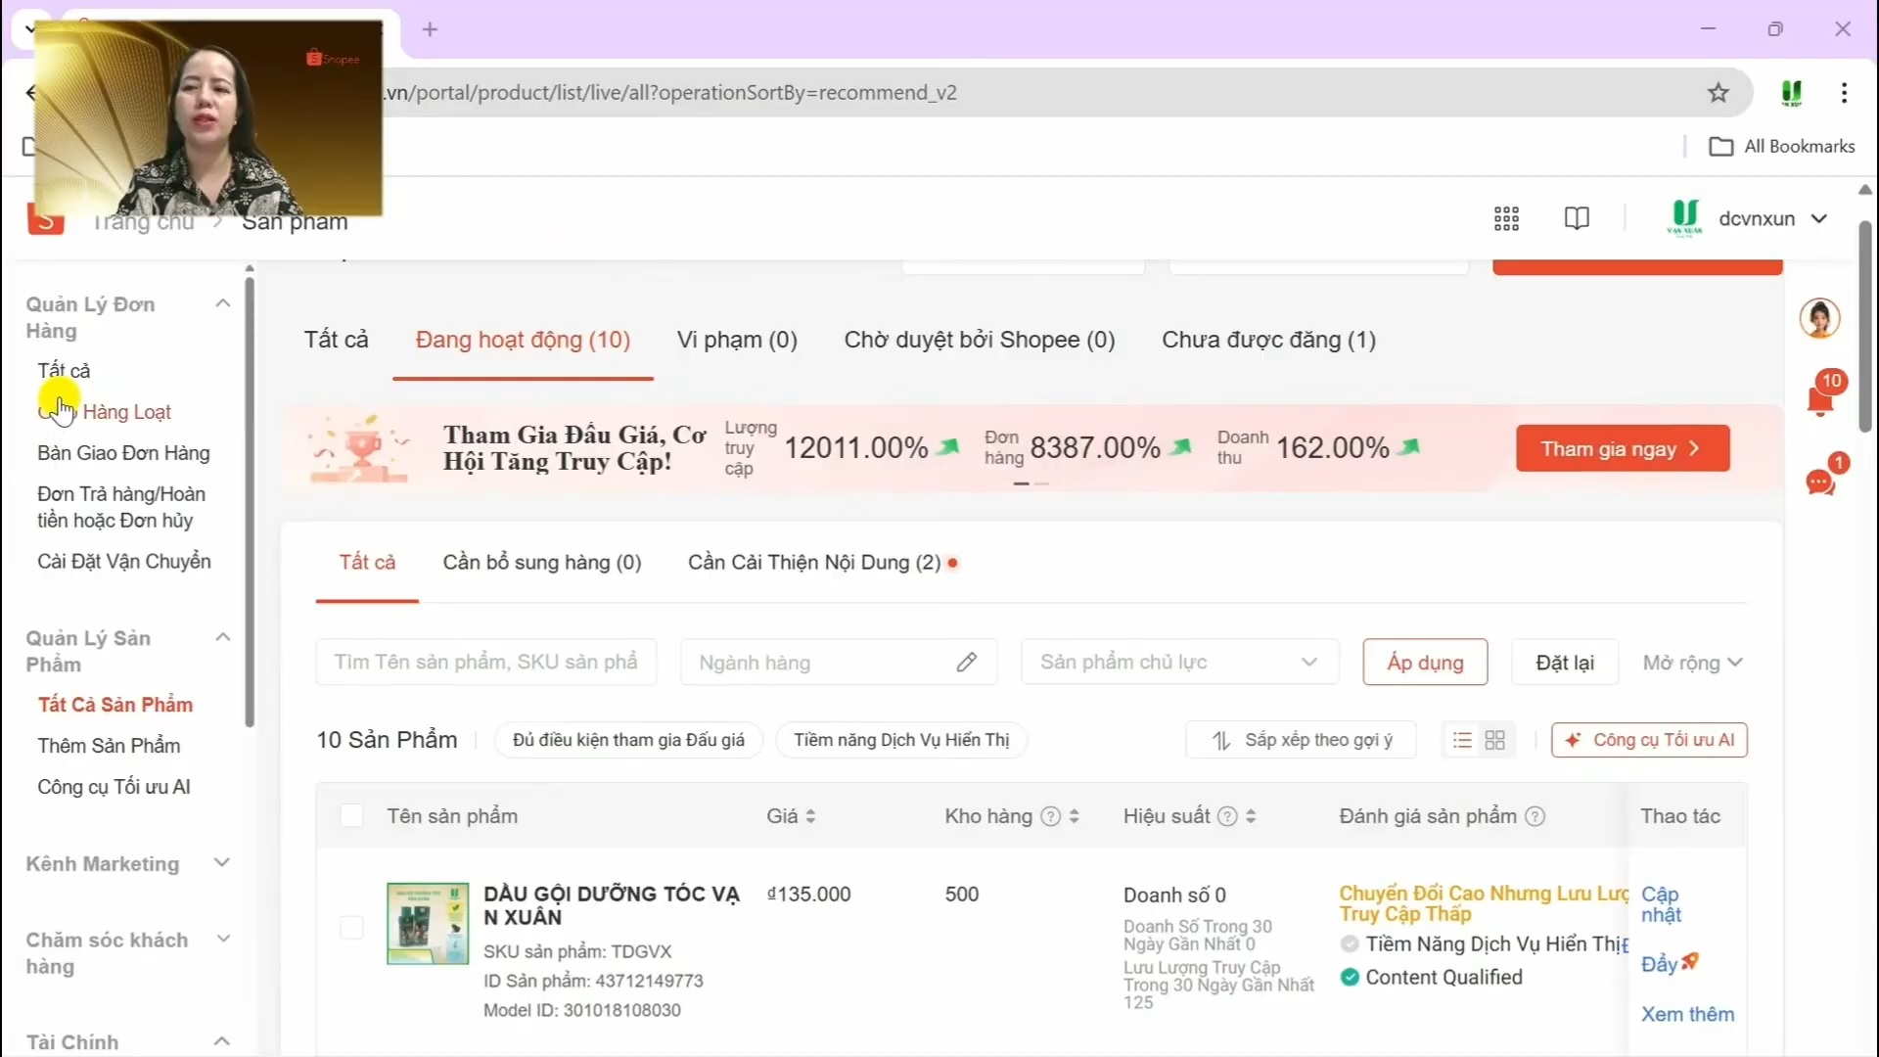Switch to grid view layout
This screenshot has width=1879, height=1057.
pos(1495,740)
